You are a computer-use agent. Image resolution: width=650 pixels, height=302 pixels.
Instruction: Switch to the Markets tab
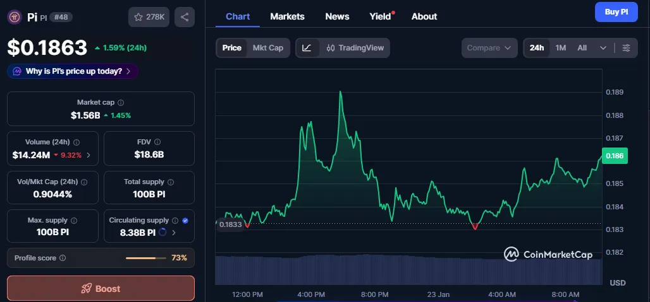coord(287,16)
